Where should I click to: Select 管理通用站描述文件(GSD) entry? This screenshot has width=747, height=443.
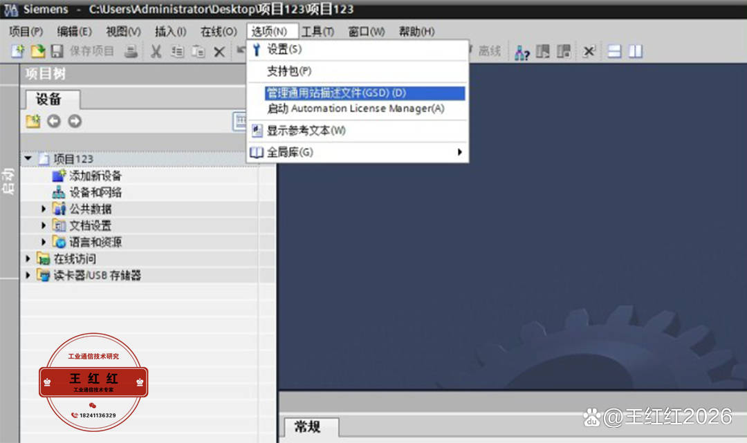tap(365, 93)
